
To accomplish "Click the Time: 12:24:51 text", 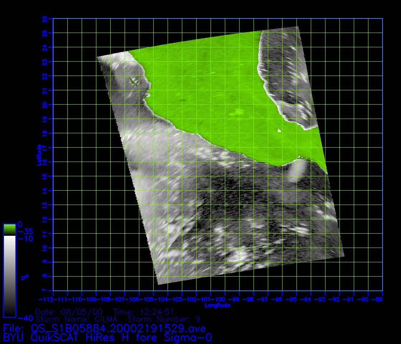I will pos(144,312).
